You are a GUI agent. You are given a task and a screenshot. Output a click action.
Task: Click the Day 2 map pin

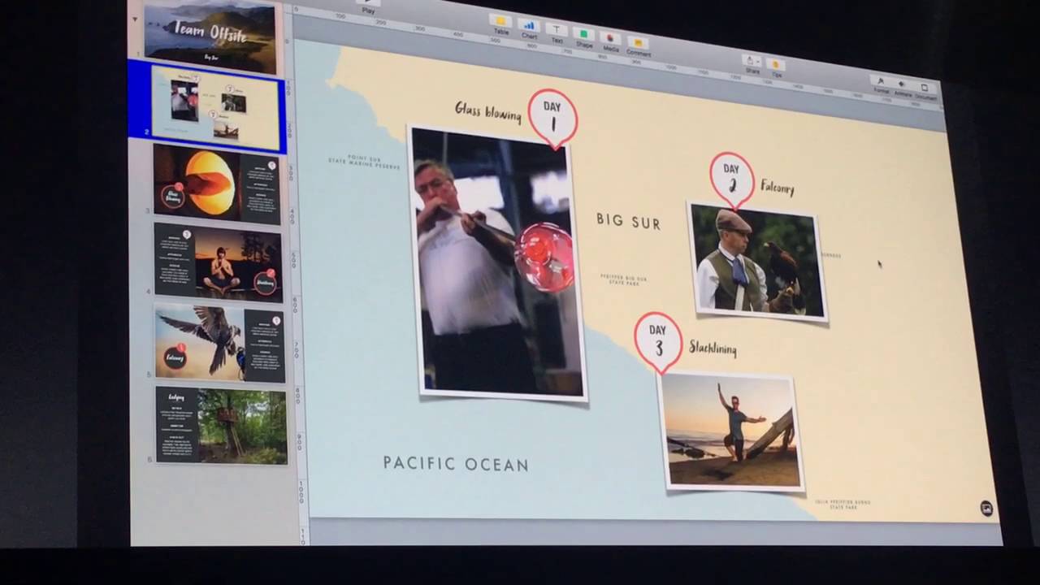click(x=731, y=180)
